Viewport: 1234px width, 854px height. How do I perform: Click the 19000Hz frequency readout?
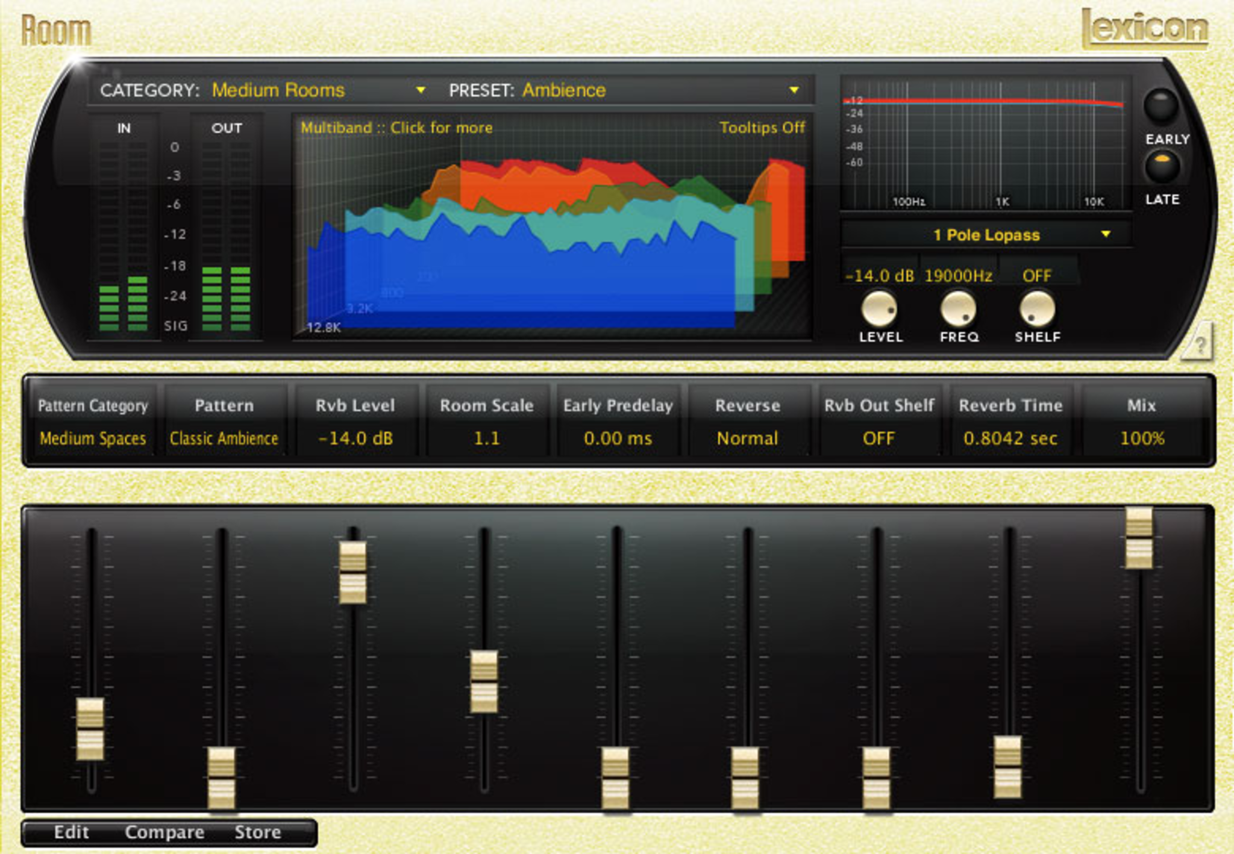pos(958,276)
